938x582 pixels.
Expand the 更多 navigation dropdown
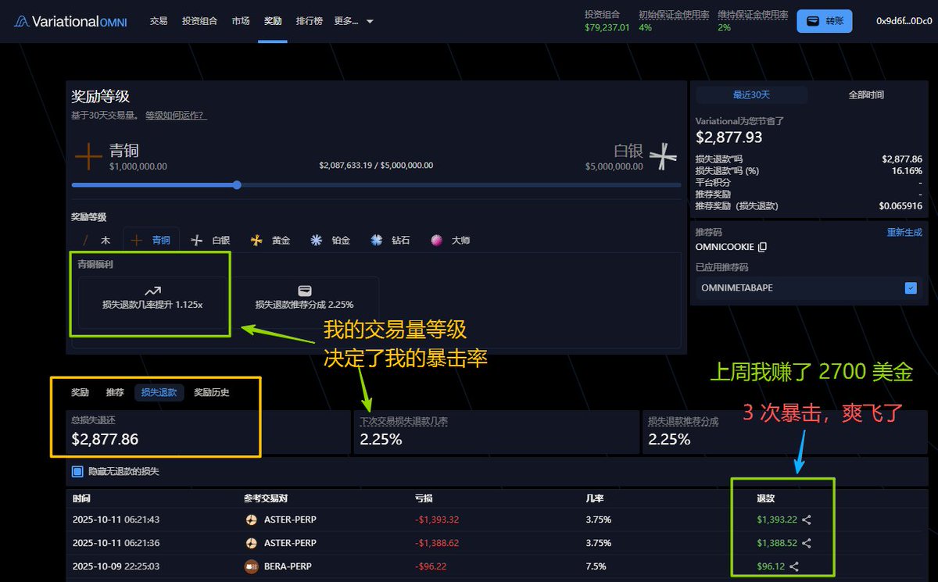(353, 21)
